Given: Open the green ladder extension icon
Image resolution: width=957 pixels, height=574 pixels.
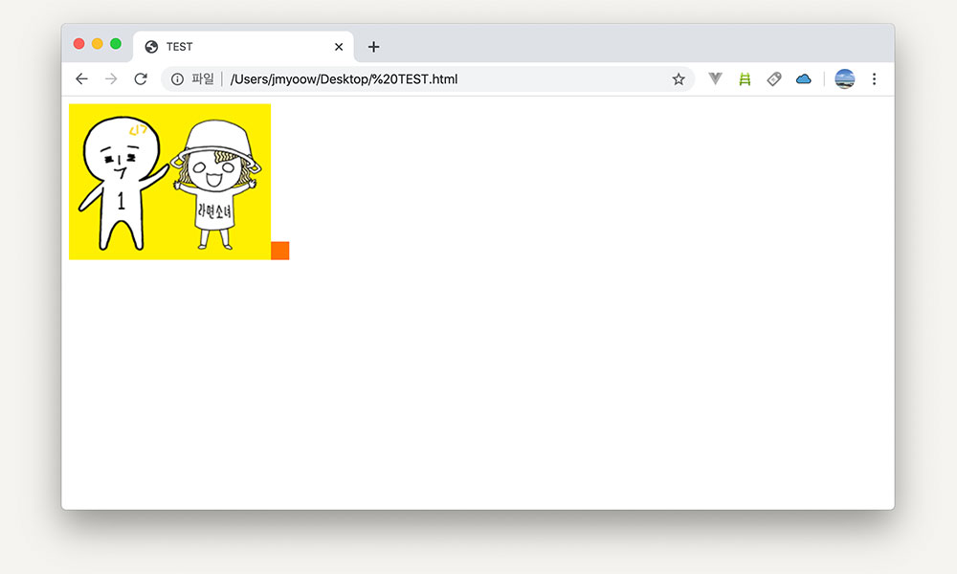Looking at the screenshot, I should [745, 78].
